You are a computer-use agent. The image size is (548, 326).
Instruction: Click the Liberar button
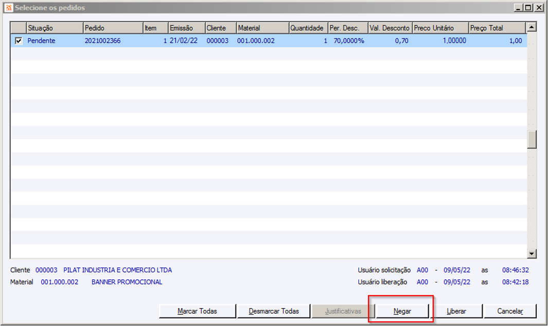[456, 311]
